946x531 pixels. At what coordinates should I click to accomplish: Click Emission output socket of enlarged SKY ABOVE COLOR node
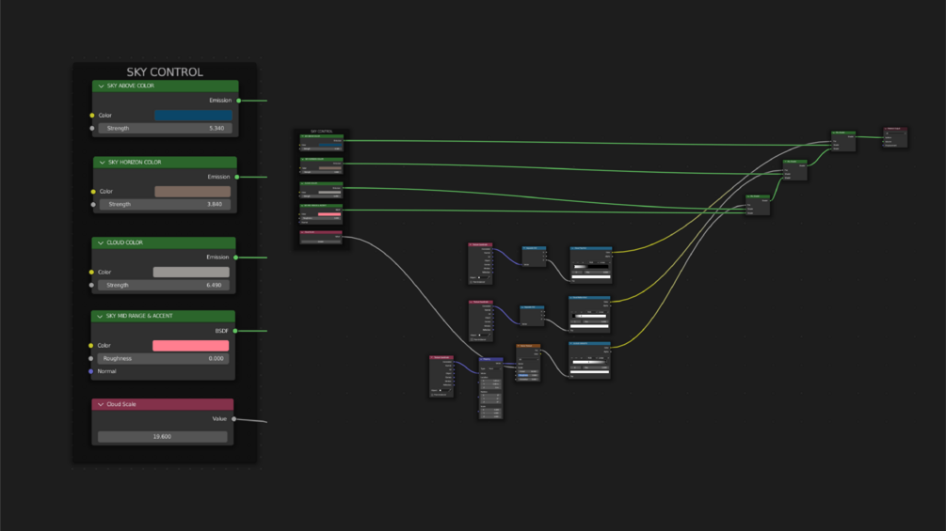coord(239,101)
